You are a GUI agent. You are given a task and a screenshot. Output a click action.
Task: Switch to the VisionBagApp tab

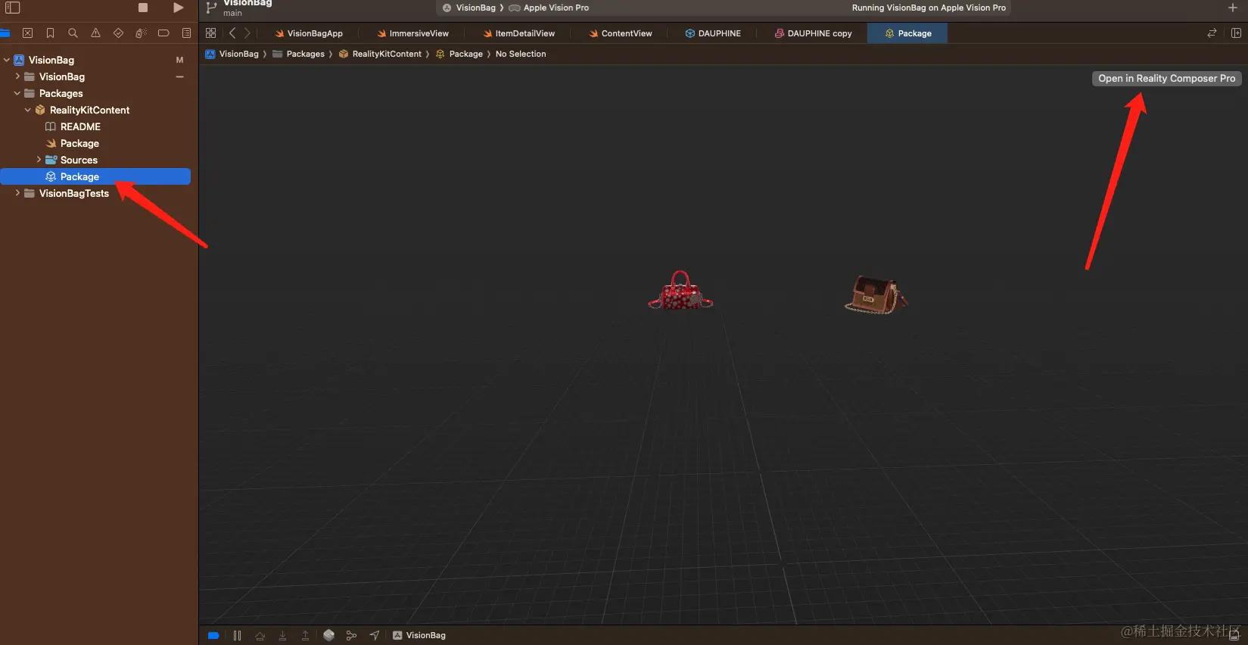coord(309,33)
